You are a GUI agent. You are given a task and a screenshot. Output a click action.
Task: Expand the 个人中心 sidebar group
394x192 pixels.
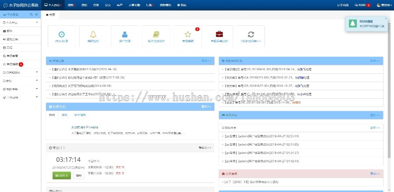tap(20, 23)
